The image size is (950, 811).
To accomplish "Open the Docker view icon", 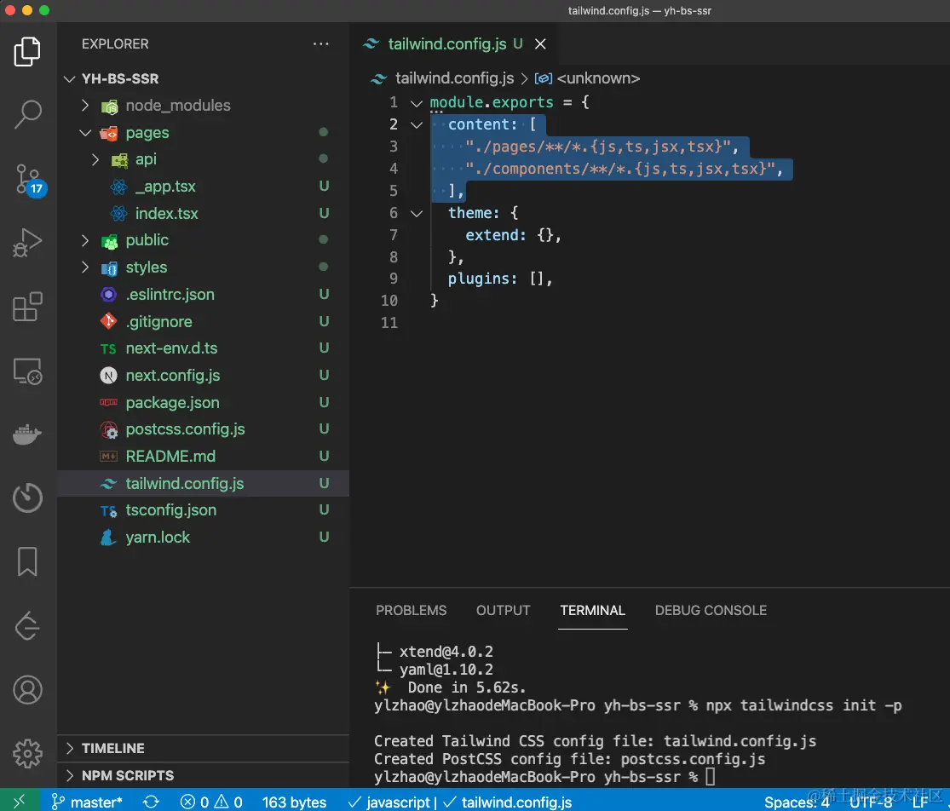I will click(x=28, y=434).
